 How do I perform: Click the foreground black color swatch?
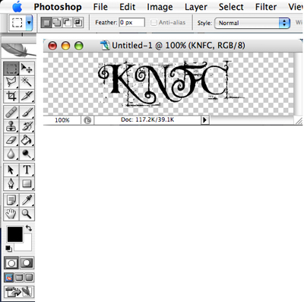tap(14, 234)
